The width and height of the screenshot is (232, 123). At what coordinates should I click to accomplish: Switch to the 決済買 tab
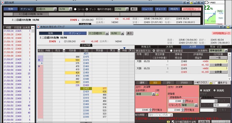coord(193,47)
